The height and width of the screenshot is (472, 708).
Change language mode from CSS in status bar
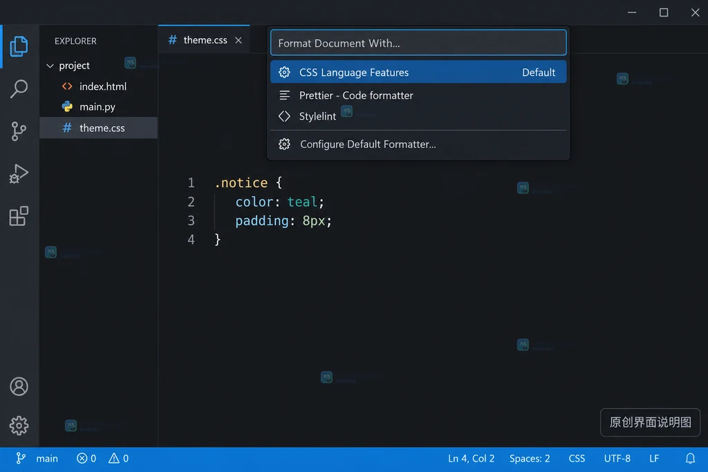pyautogui.click(x=577, y=458)
